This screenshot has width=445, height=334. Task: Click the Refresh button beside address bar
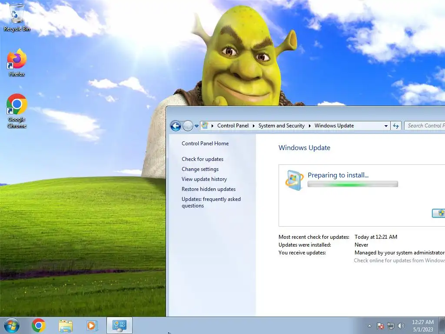tap(396, 126)
